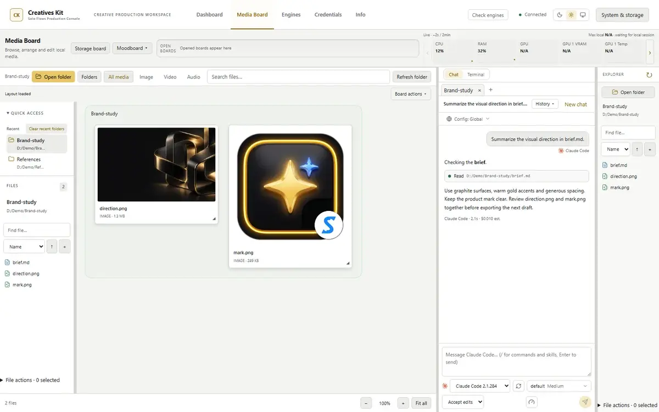Toggle Explorer sort direction arrow

coord(638,149)
